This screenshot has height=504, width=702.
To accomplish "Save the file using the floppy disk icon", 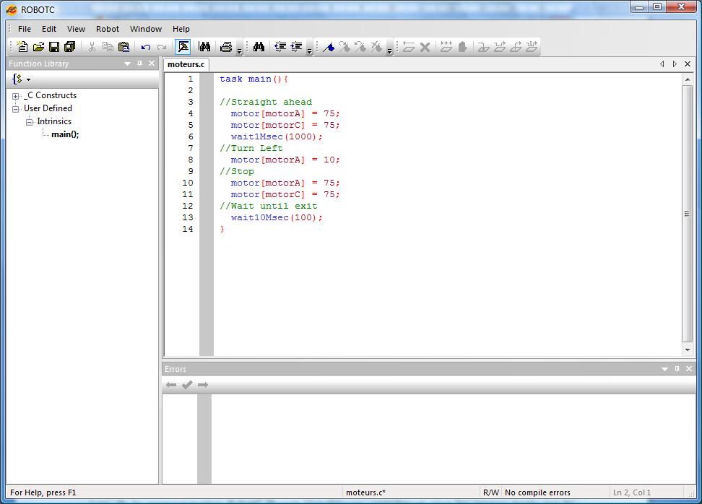I will pyautogui.click(x=54, y=47).
